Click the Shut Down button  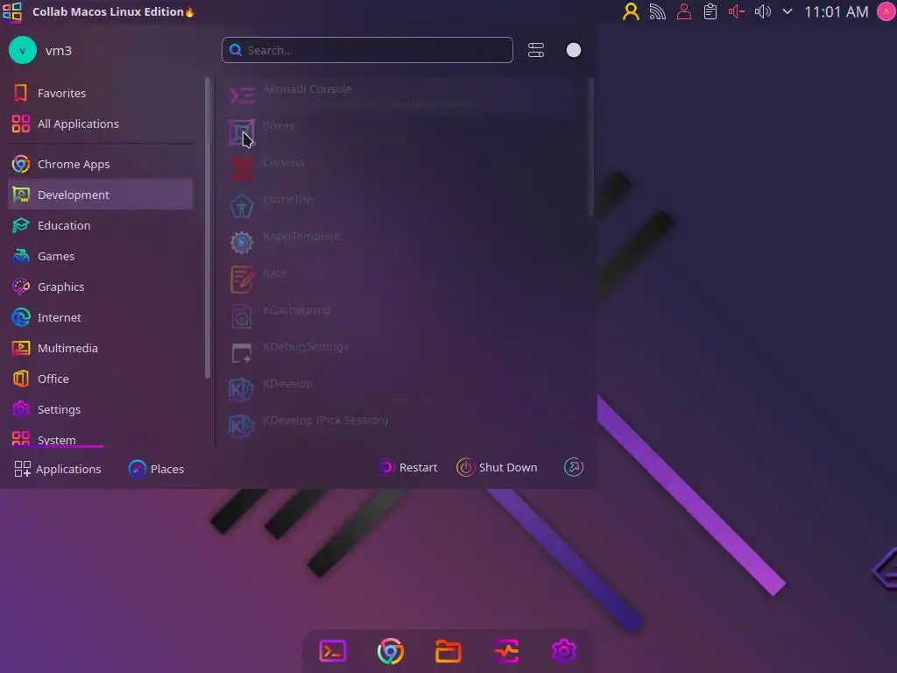click(x=498, y=468)
